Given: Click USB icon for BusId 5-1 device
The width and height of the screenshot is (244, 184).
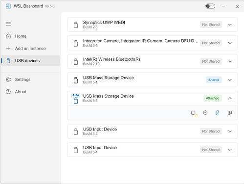Looking at the screenshot, I should click(x=76, y=80).
